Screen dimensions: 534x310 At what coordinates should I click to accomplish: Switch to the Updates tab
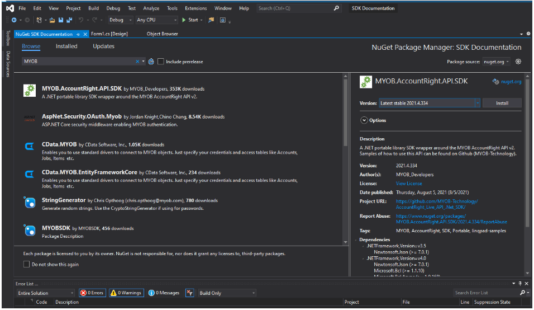coord(103,46)
